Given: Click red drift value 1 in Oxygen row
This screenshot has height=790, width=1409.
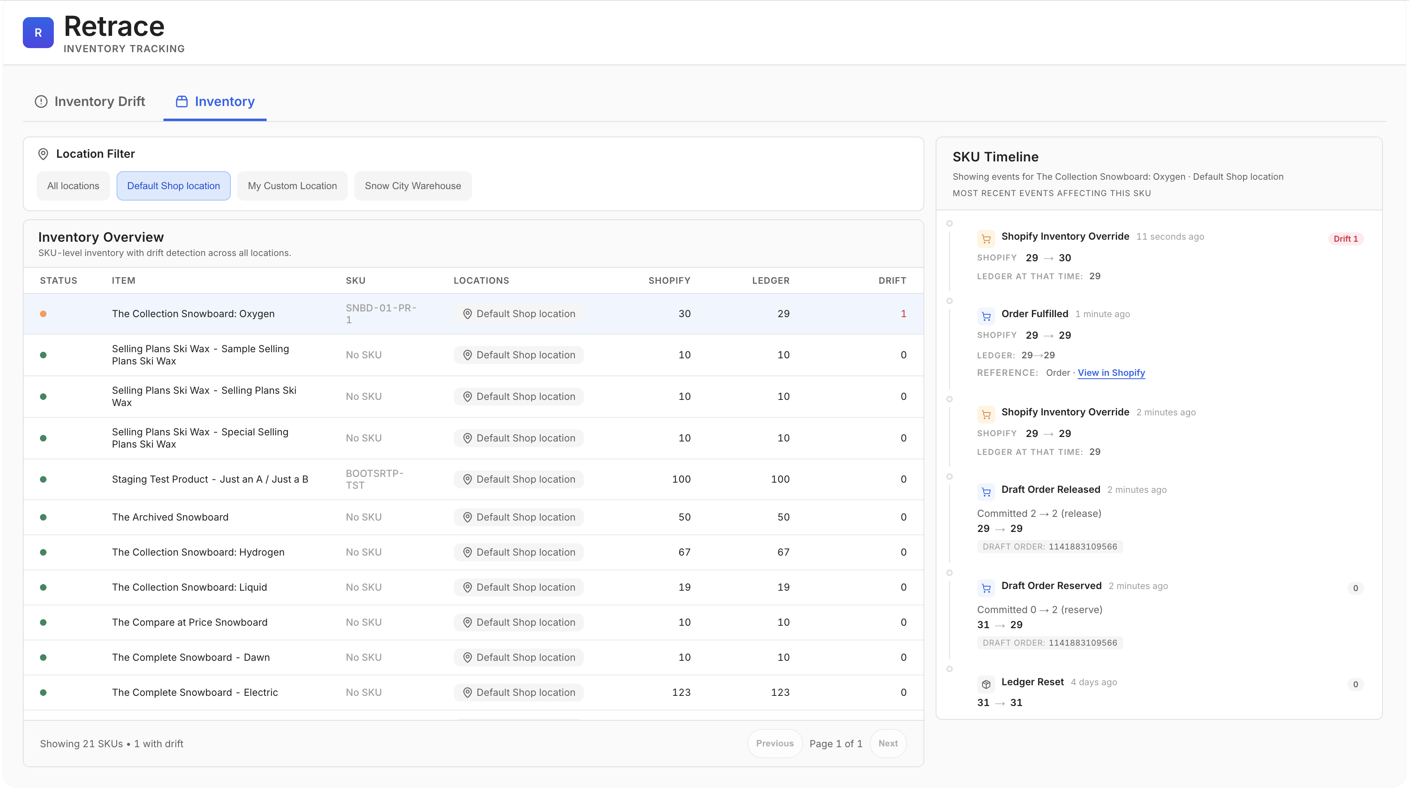Looking at the screenshot, I should tap(903, 314).
